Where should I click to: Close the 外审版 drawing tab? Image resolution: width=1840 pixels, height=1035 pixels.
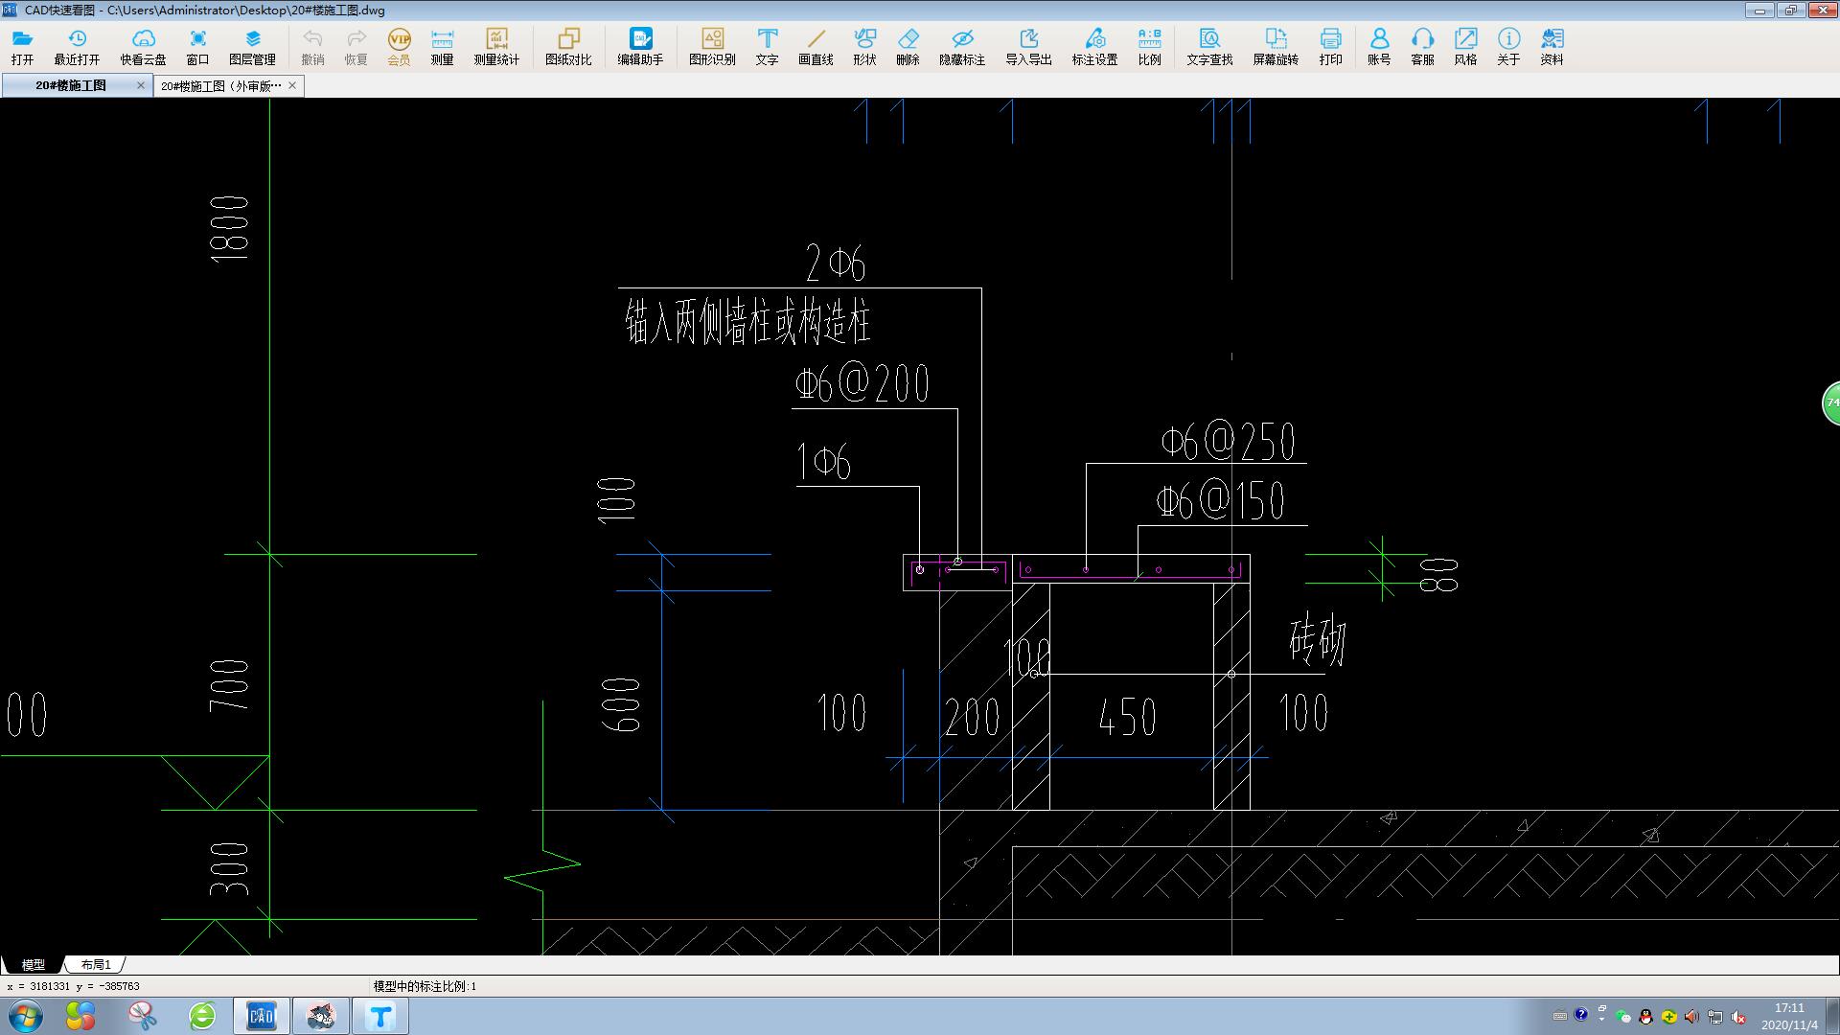292,85
